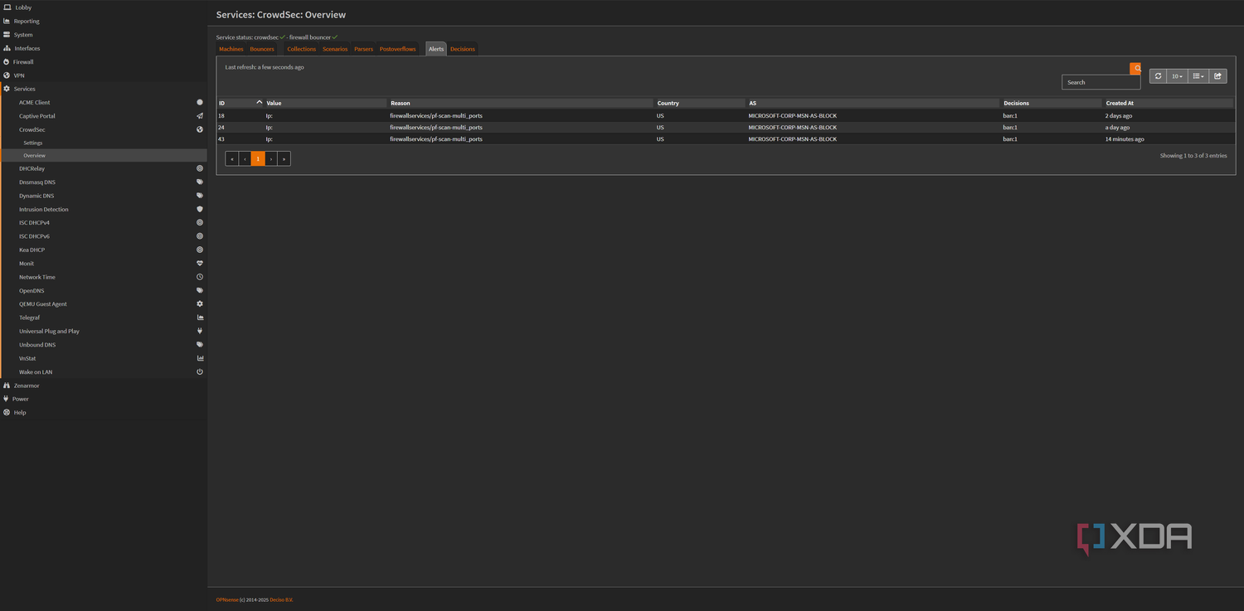Click the ISC DHCPv6 target icon
1244x611 pixels.
click(x=200, y=236)
